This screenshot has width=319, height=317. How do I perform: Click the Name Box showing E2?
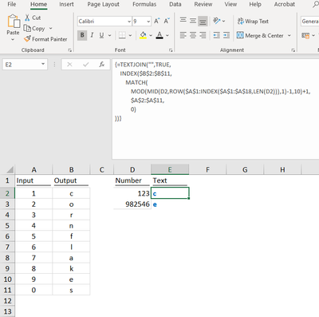point(22,65)
